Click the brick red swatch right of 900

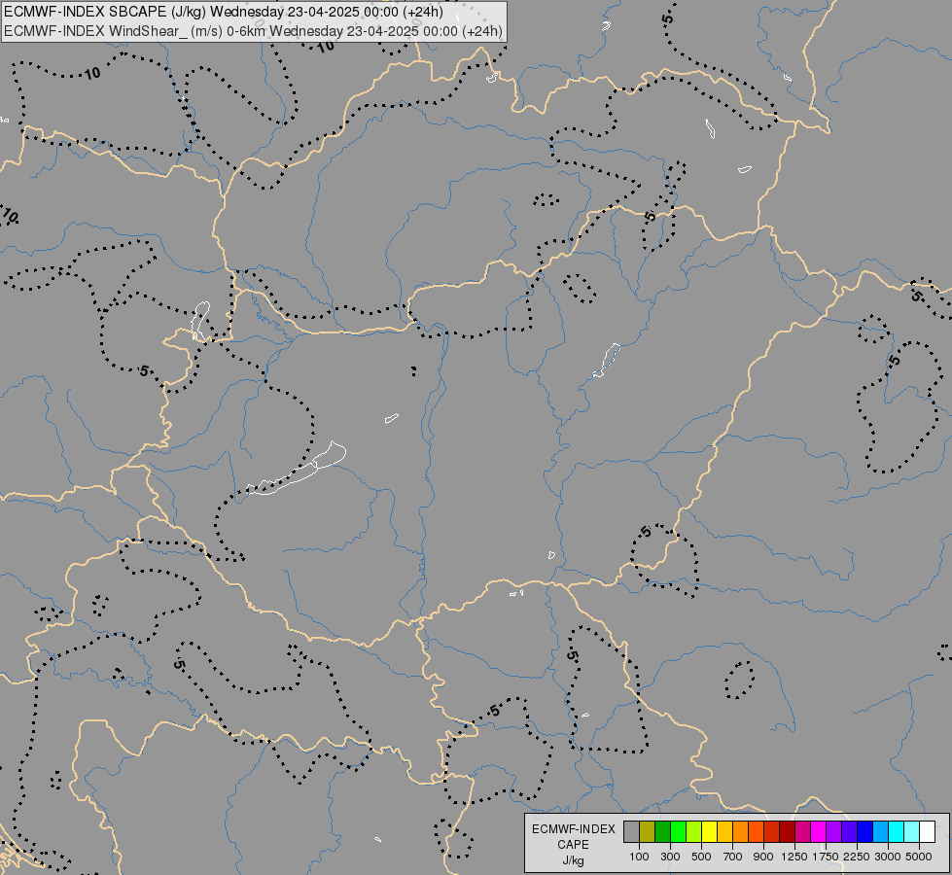click(x=772, y=831)
